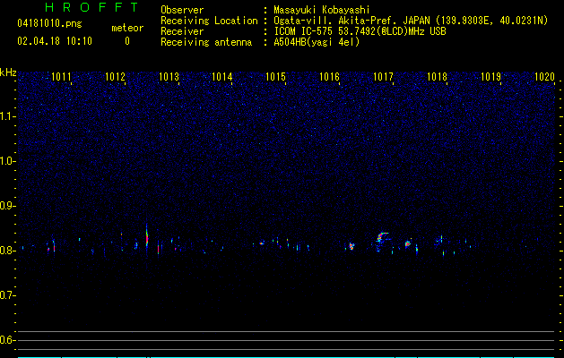Click time marker 1020
The height and width of the screenshot is (358, 564).
[544, 76]
